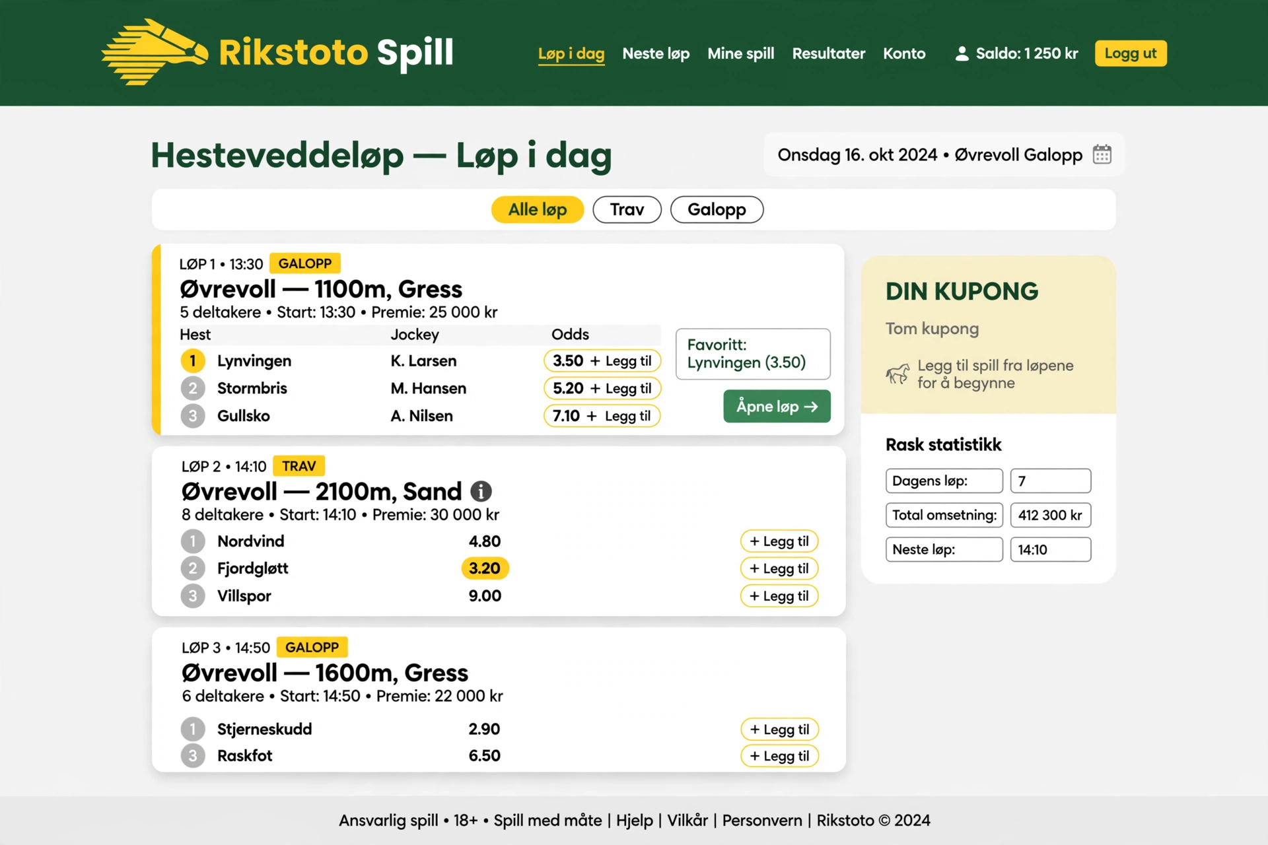Screen dimensions: 1268x845
Task: Click Legg til for Villspor
Action: 779,596
